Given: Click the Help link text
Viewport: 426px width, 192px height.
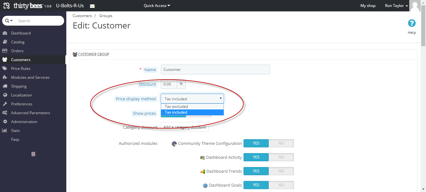Looking at the screenshot, I should 412,33.
